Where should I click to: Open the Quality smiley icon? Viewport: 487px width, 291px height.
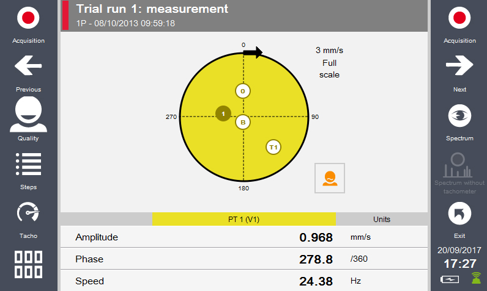tap(28, 115)
